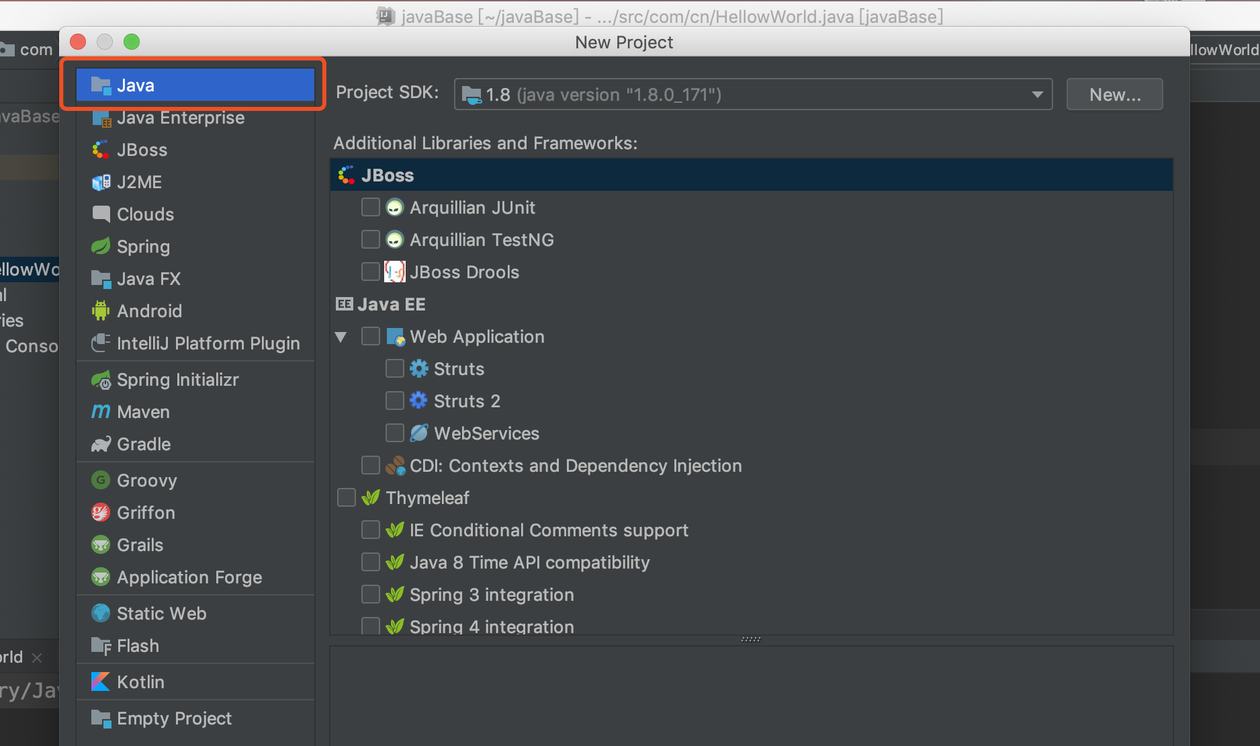Enable IE Conditional Comments support checkbox
This screenshot has width=1260, height=746.
(371, 530)
